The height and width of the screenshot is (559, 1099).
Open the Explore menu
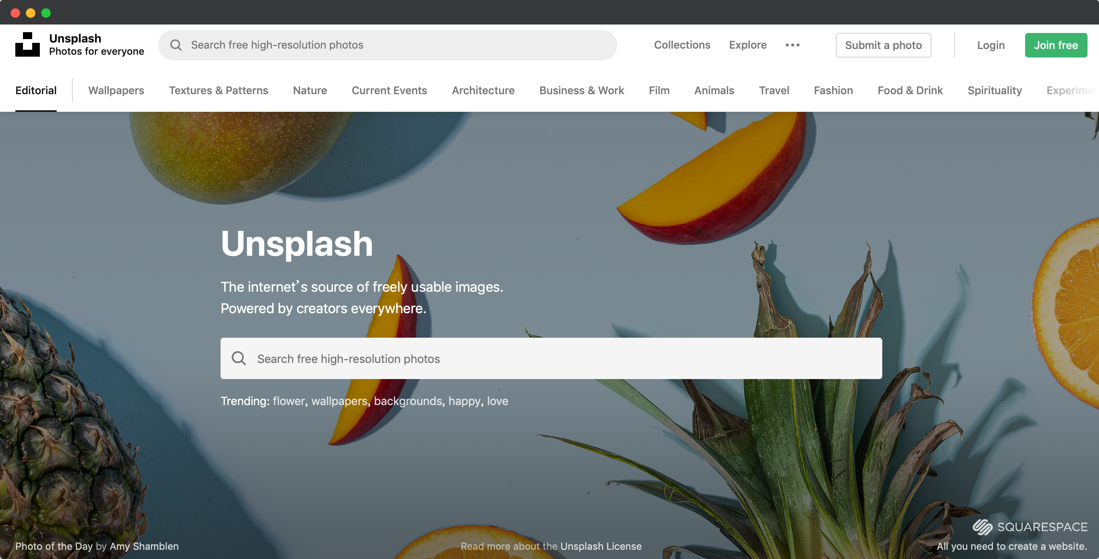click(x=747, y=45)
